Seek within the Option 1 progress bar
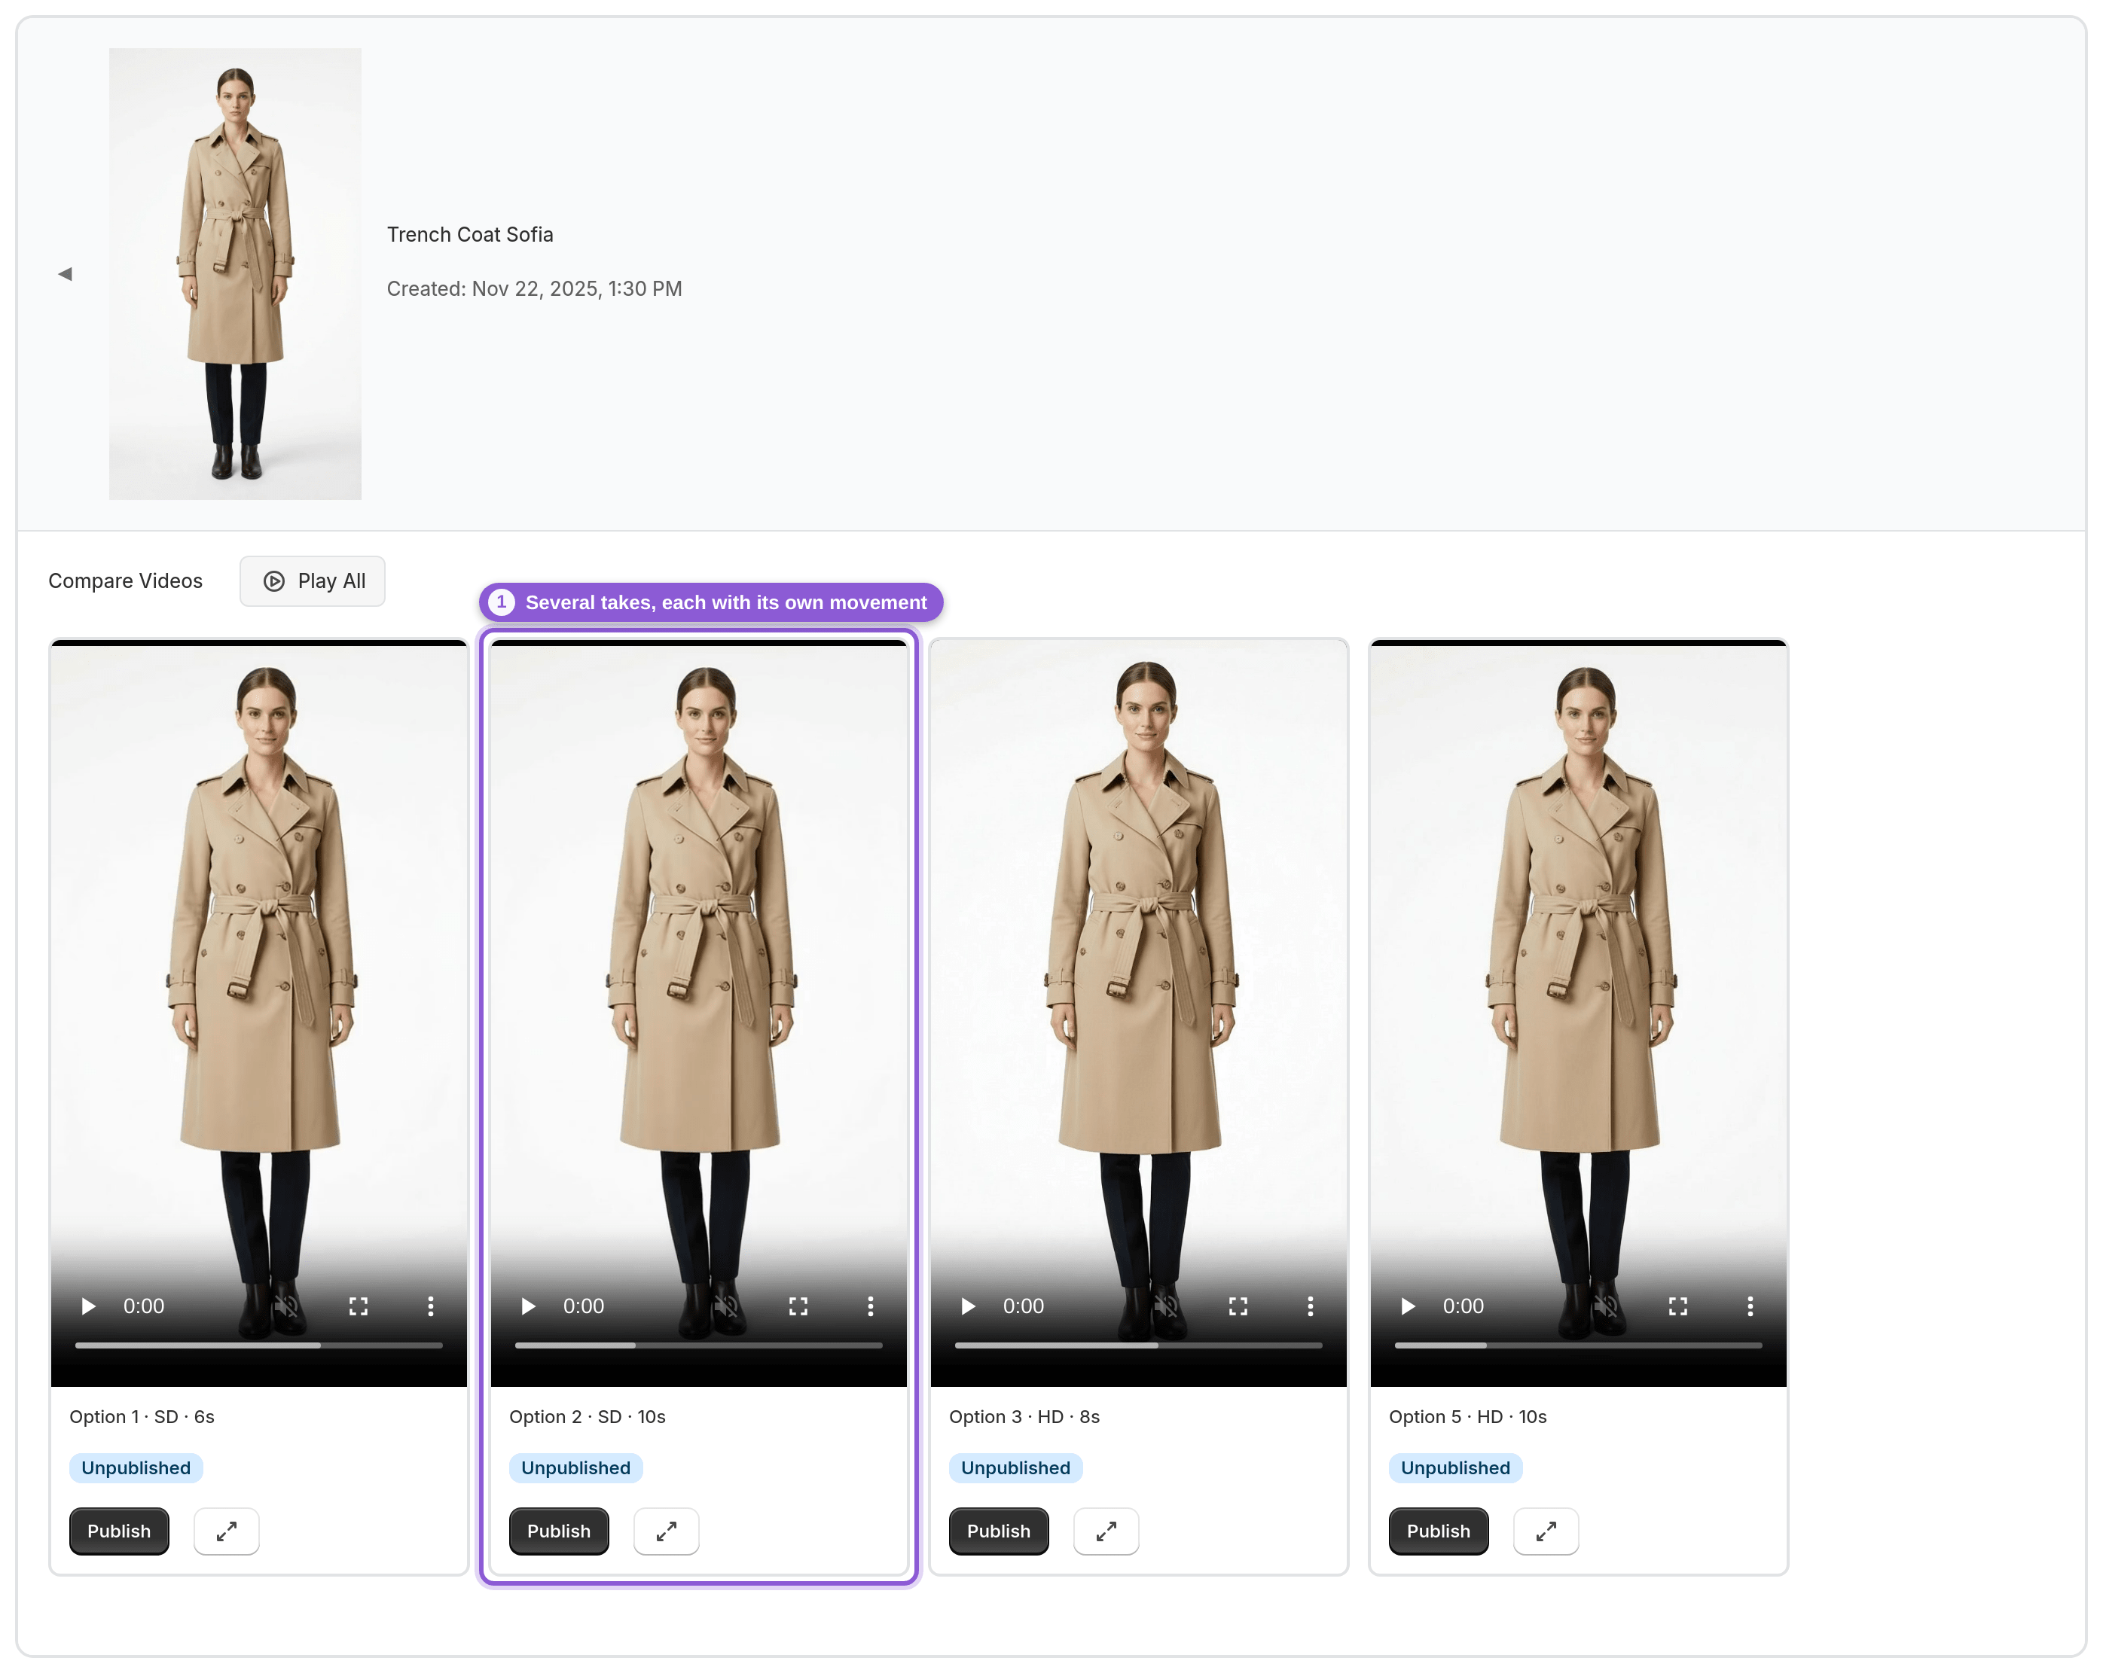Viewport: 2103px width, 1673px height. coord(258,1345)
